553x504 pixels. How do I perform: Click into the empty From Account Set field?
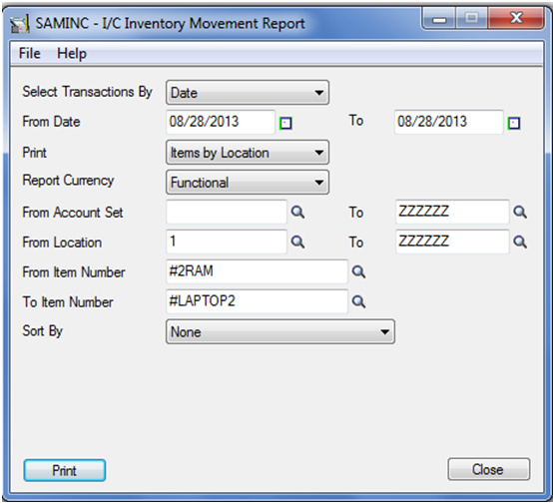(227, 212)
